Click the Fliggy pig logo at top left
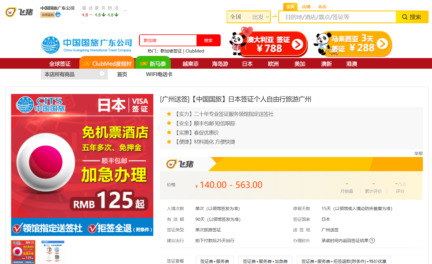The width and height of the screenshot is (432, 264). 11,12
